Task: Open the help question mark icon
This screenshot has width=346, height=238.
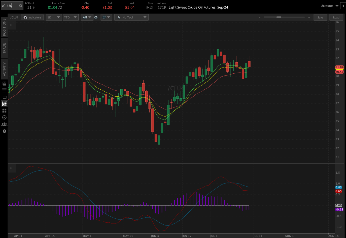Action: click(x=4, y=131)
